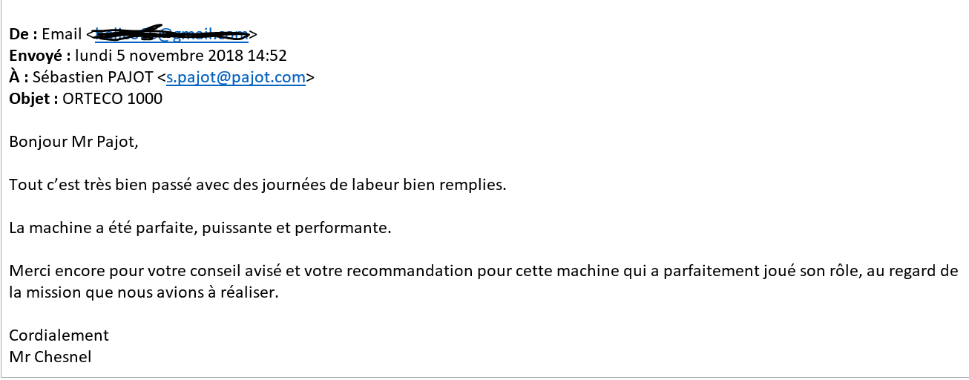
Task: Select the word "Merci" starting the paragraph
Action: (x=28, y=271)
